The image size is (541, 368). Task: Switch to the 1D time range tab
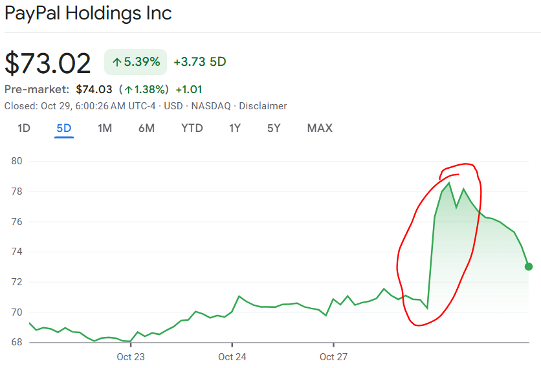tap(24, 128)
